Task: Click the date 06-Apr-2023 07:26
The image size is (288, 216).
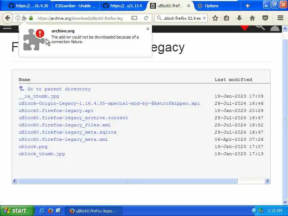Action: (x=239, y=139)
